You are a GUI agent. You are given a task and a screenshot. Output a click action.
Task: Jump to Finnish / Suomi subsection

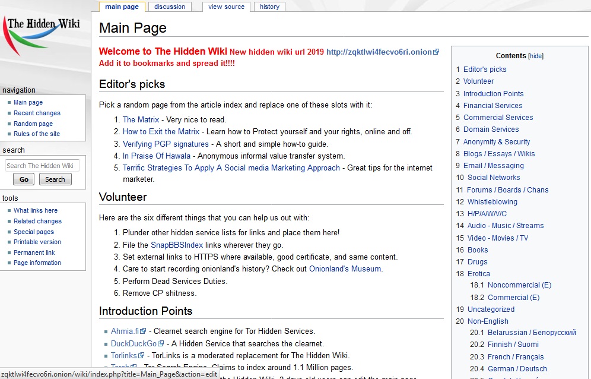(513, 345)
